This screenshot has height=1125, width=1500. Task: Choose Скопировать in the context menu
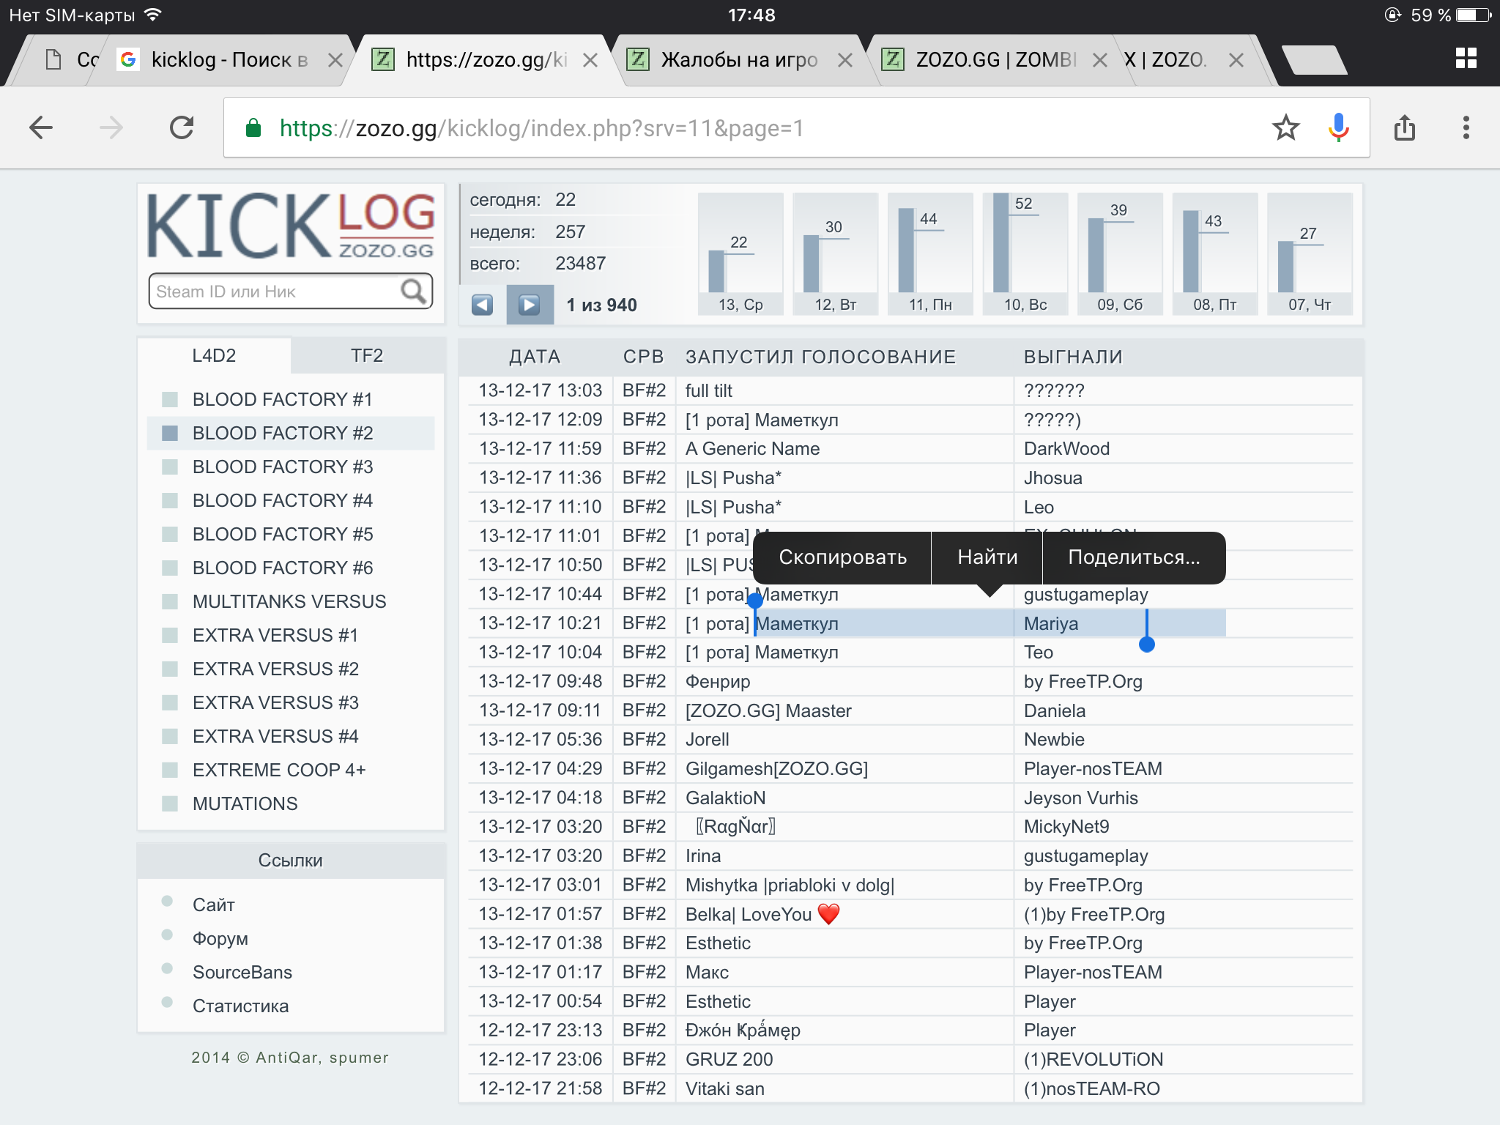(842, 557)
